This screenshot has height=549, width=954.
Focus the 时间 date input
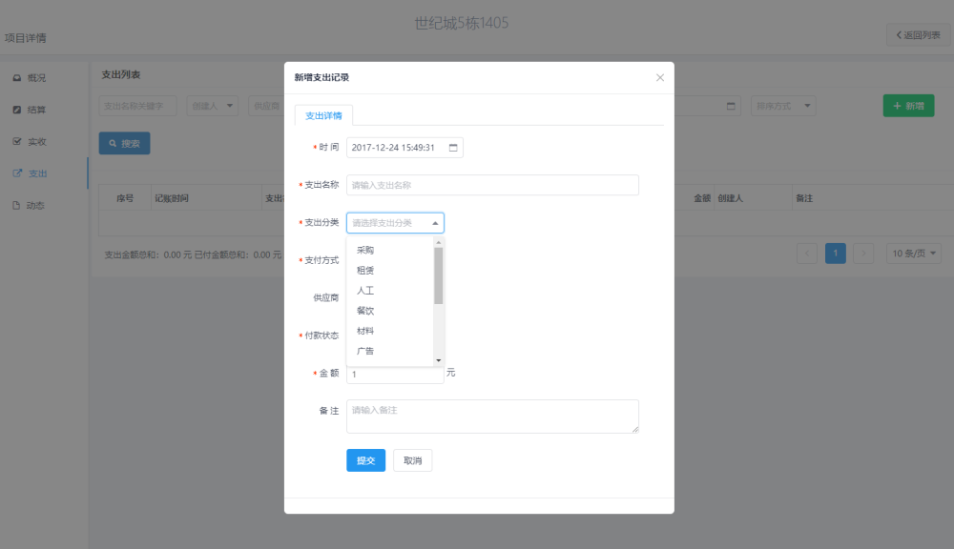point(404,148)
